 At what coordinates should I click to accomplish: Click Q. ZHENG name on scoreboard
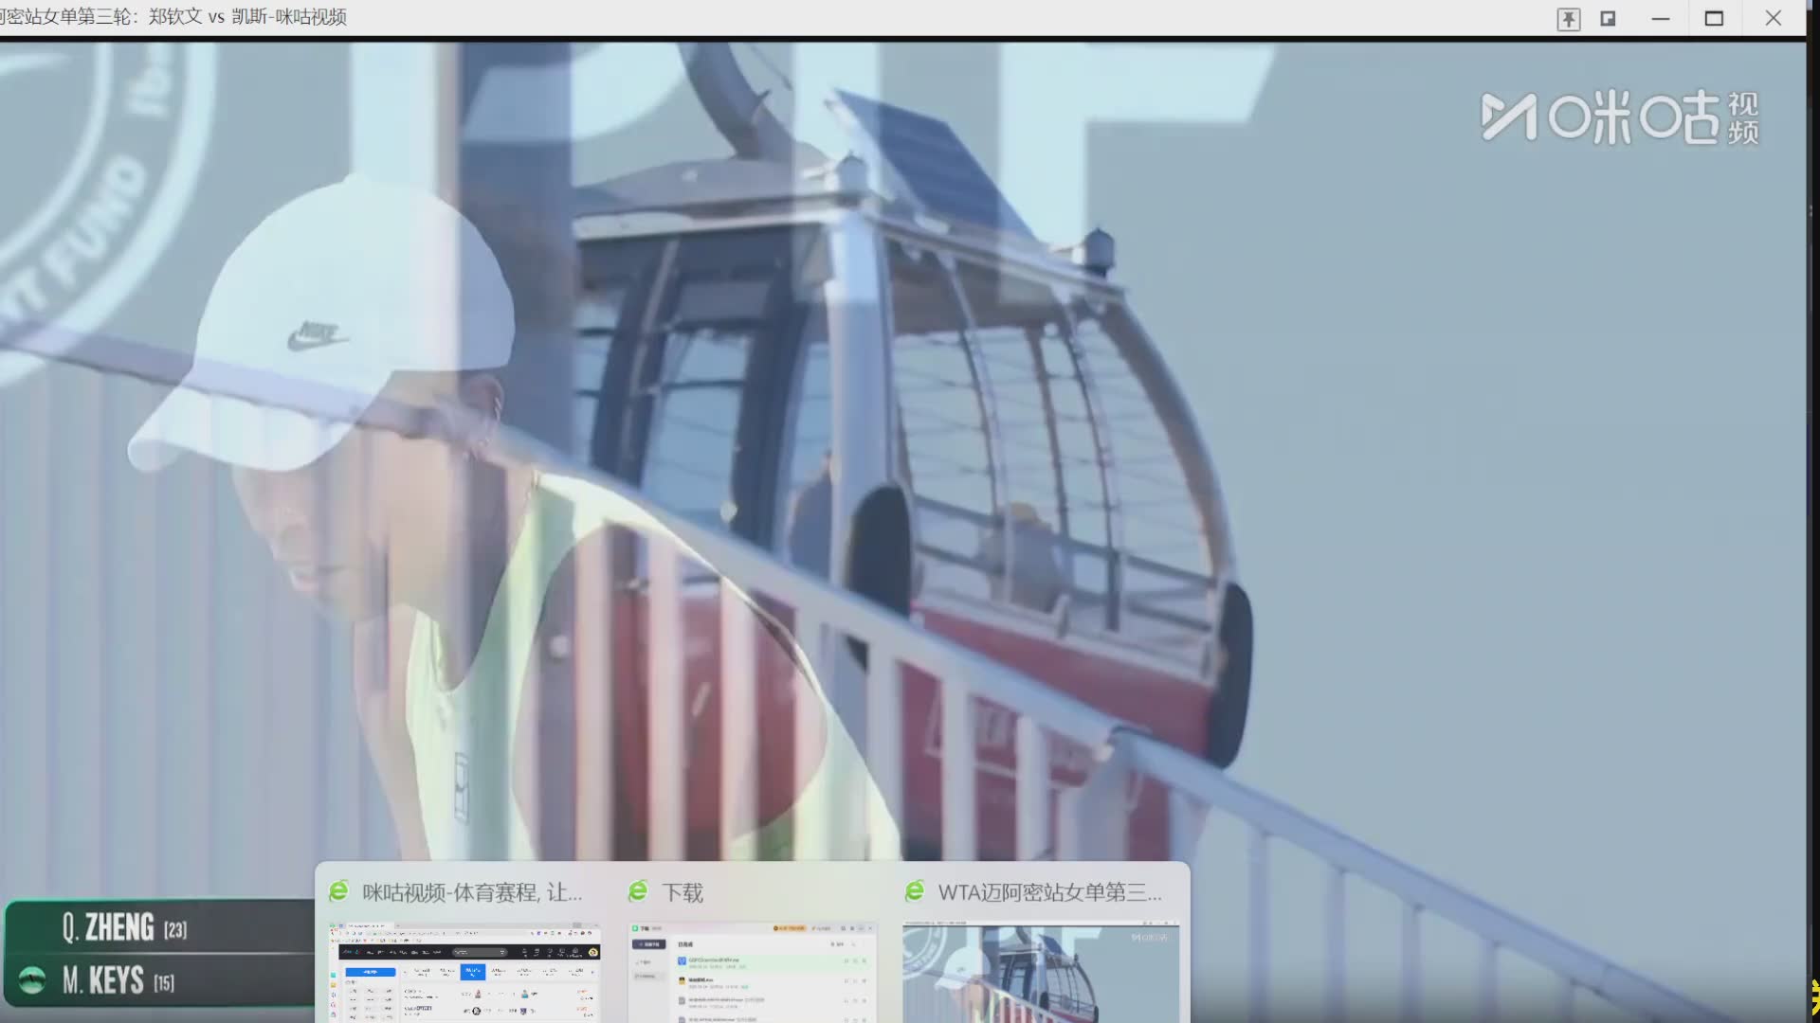click(x=109, y=926)
